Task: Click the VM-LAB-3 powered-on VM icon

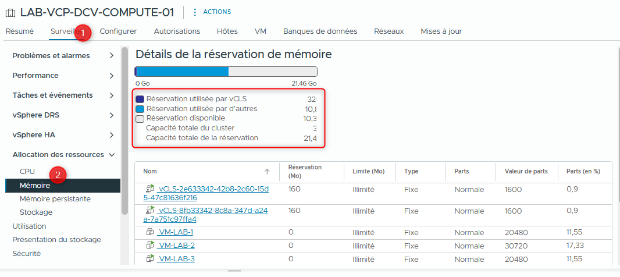Action: (150, 259)
